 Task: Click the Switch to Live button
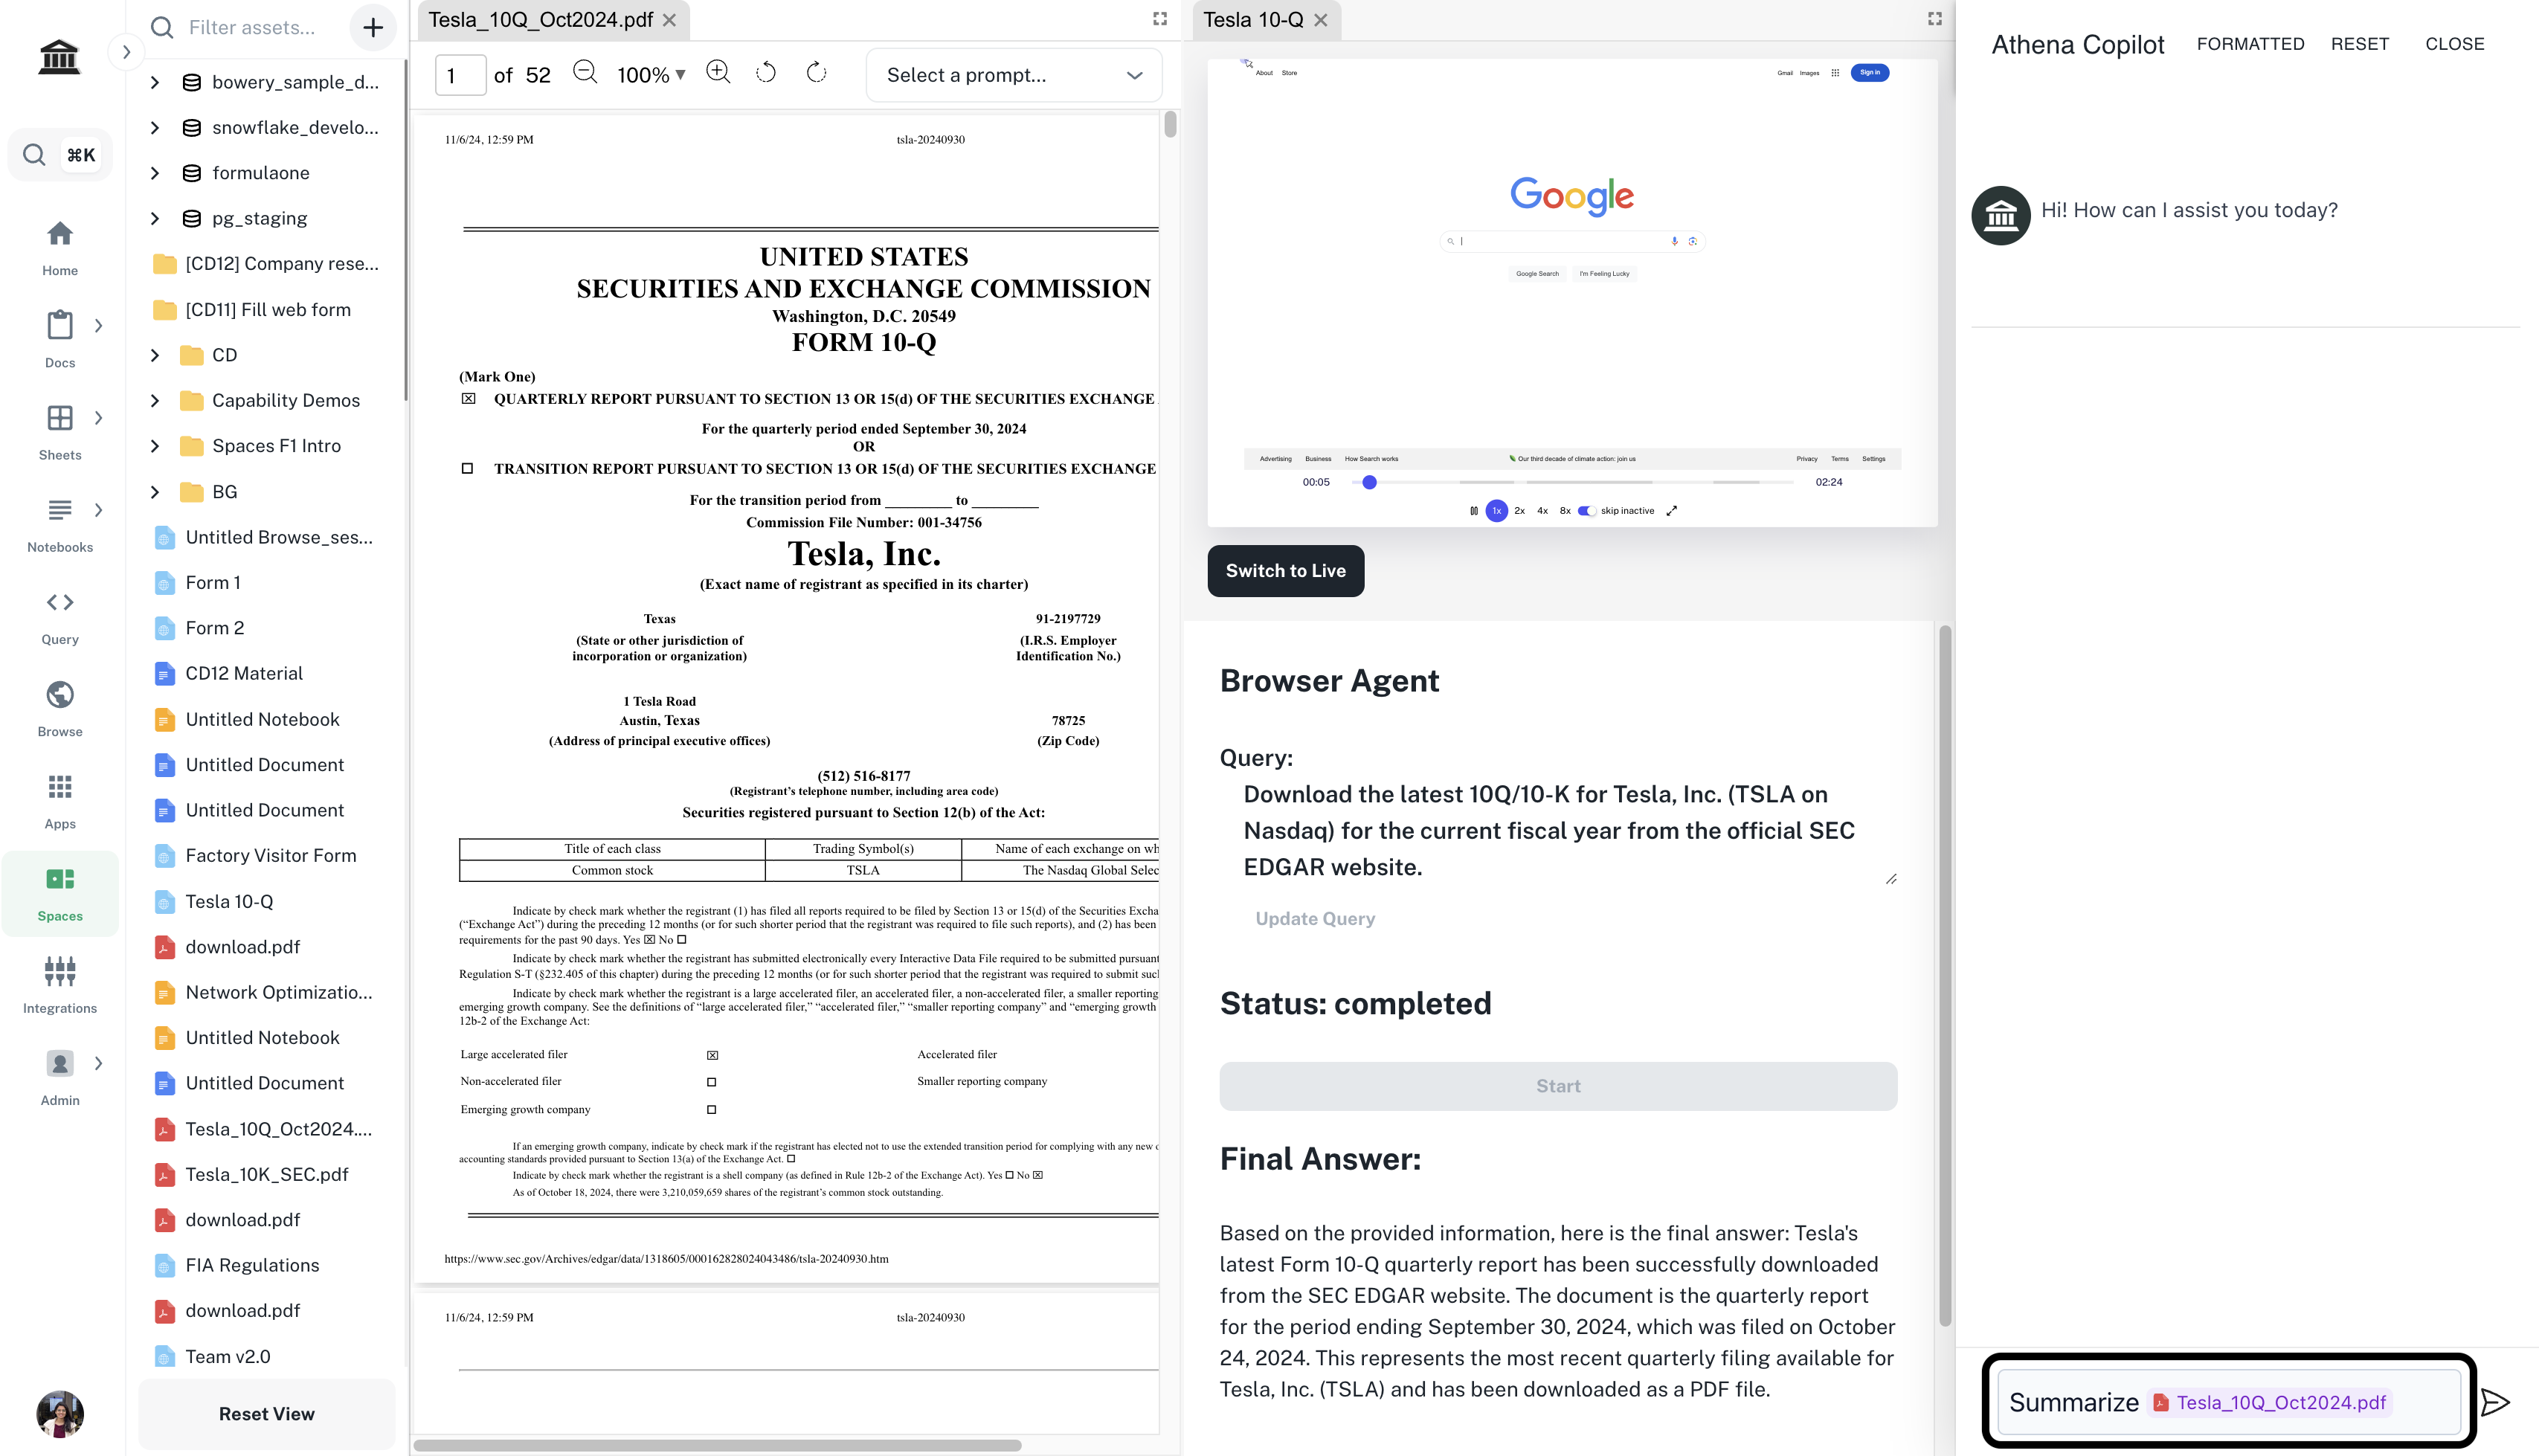[x=1285, y=571]
